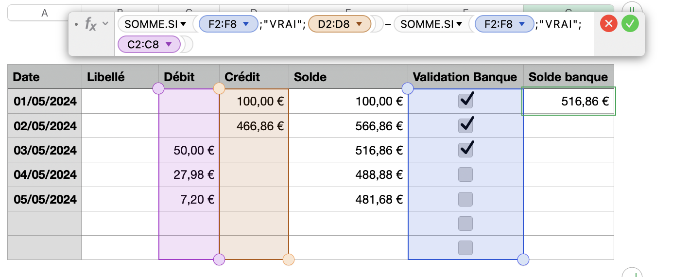The height and width of the screenshot is (277, 689).
Task: Click the purple handle above Débit column
Action: coord(158,88)
